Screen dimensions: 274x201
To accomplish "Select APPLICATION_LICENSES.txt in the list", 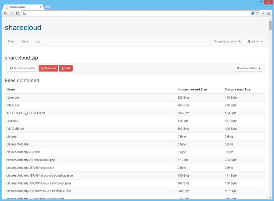I will tap(26, 113).
